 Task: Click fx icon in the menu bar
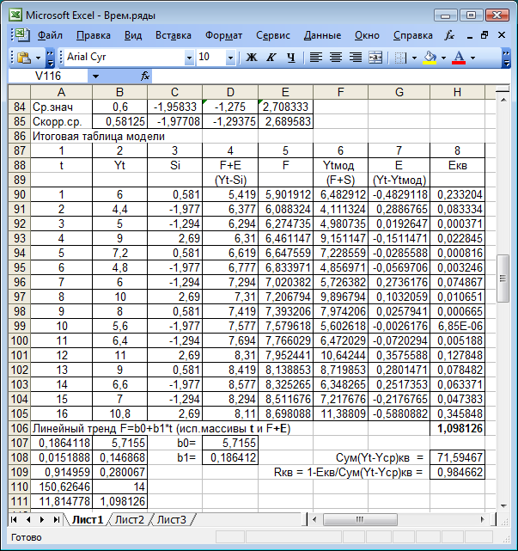point(449,35)
